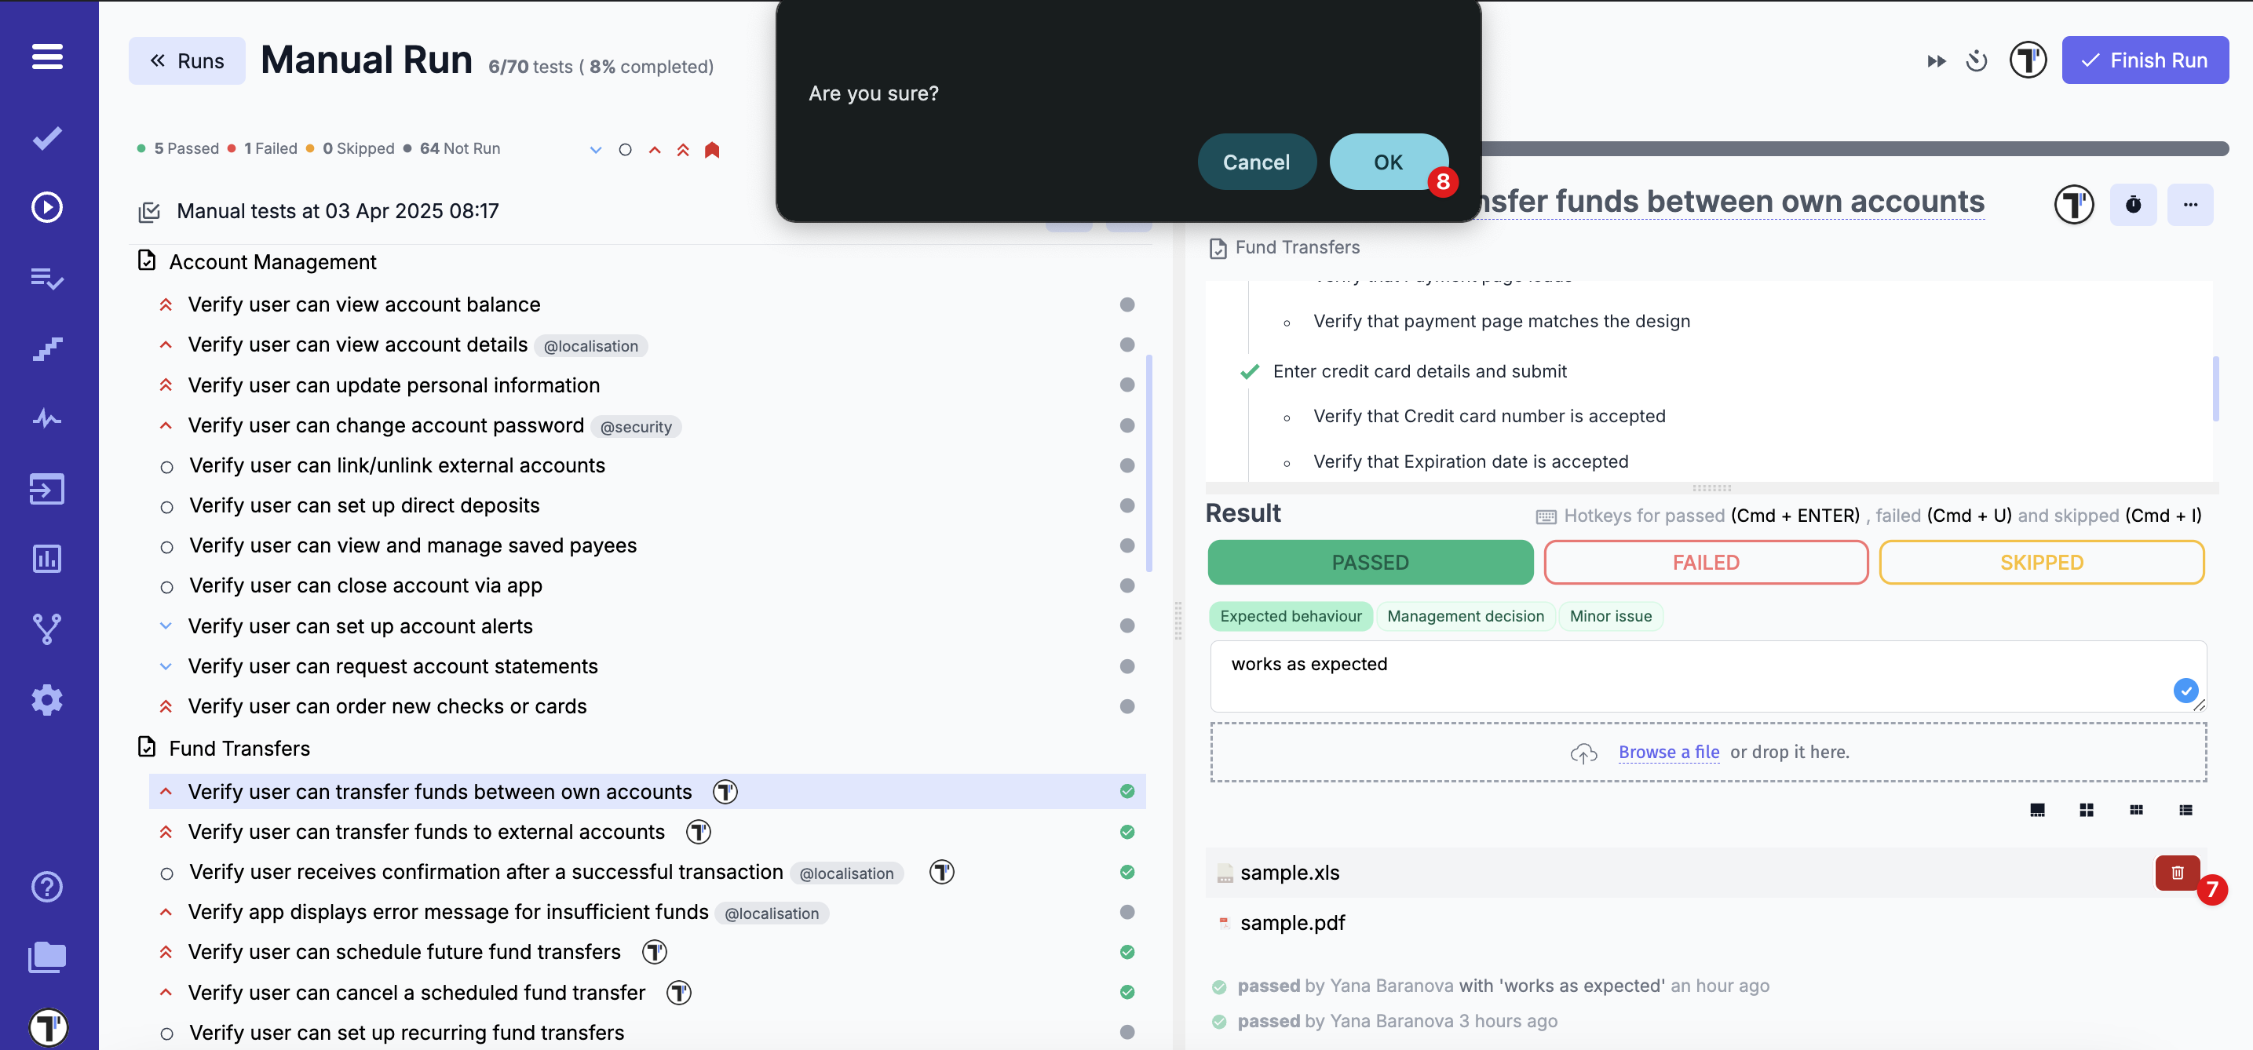
Task: Click the timer stopwatch icon
Action: coord(2132,205)
